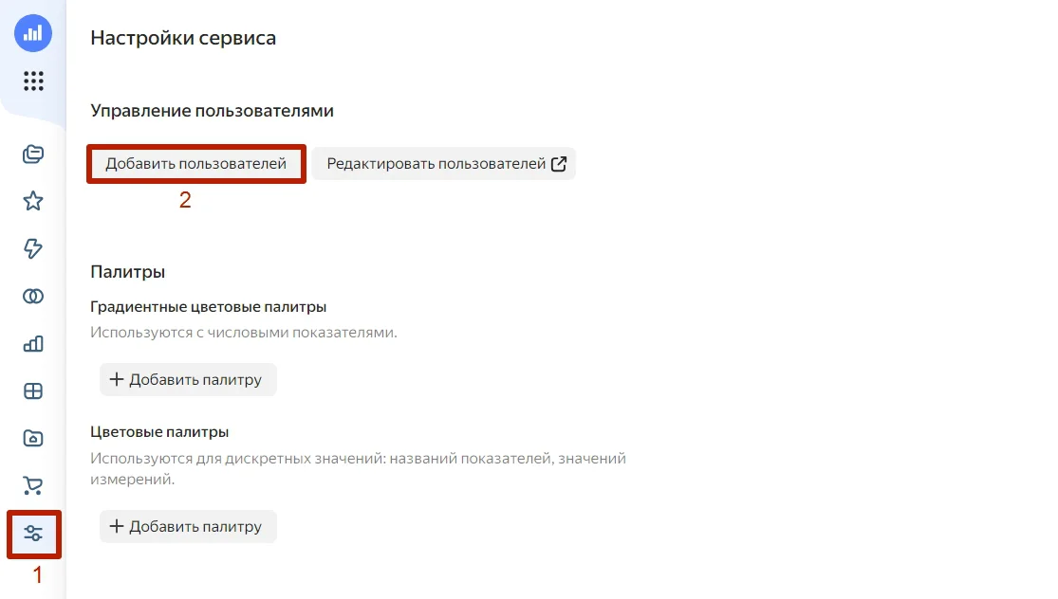Image resolution: width=1058 pixels, height=599 pixels.
Task: Add palette under Цветовые палитры
Action: 188,526
